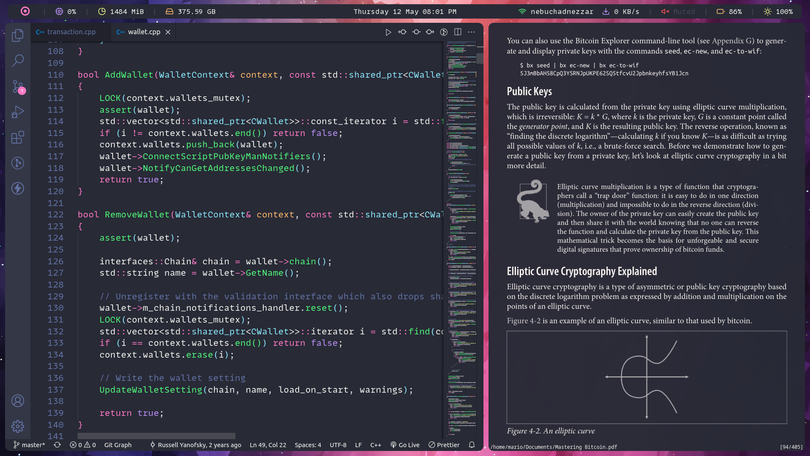Open changes with working file icon
This screenshot has height=456, width=810.
[x=416, y=32]
